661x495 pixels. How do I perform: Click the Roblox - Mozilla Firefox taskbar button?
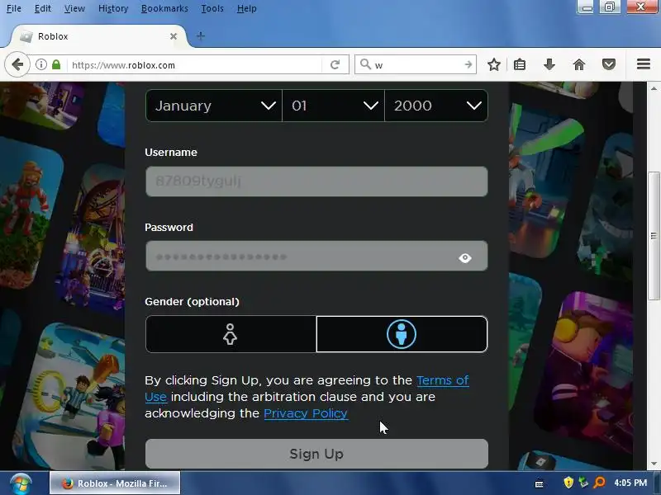[x=115, y=483]
